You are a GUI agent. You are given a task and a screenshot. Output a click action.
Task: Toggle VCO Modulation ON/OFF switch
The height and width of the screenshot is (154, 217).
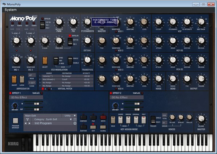[x=45, y=61]
